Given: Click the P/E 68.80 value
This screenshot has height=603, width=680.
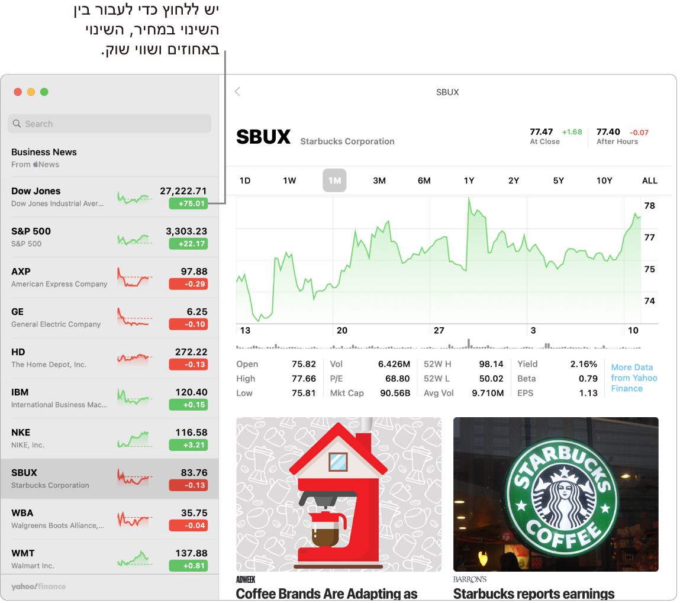Looking at the screenshot, I should pos(397,379).
